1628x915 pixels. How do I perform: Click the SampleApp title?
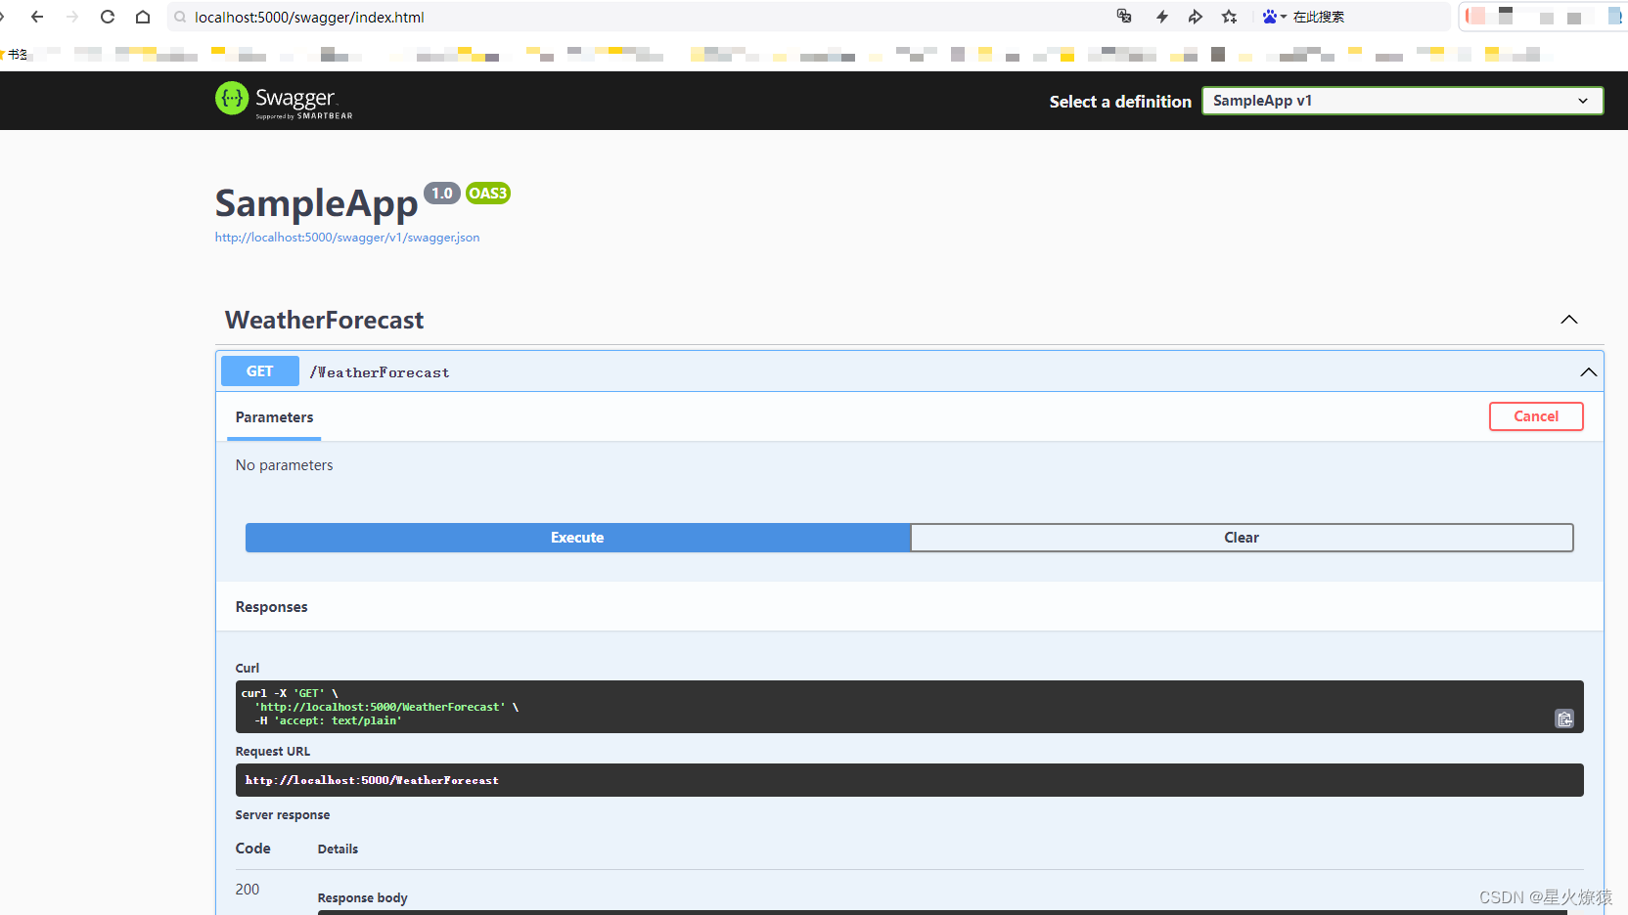(317, 203)
